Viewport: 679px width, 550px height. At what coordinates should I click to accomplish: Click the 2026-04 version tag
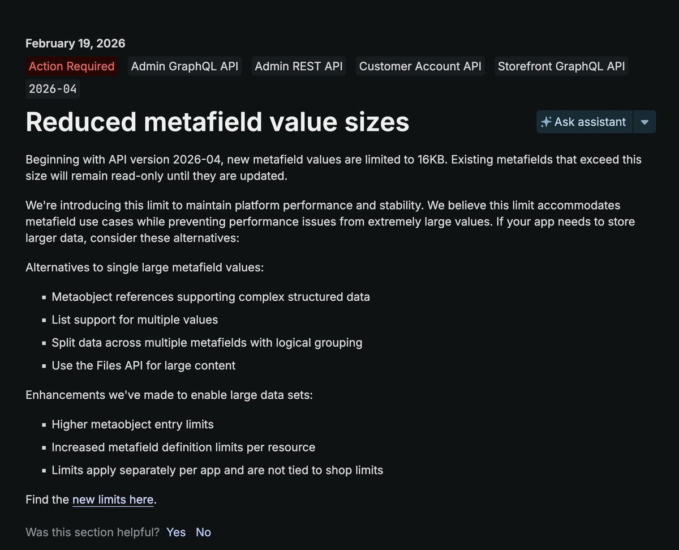pos(53,89)
